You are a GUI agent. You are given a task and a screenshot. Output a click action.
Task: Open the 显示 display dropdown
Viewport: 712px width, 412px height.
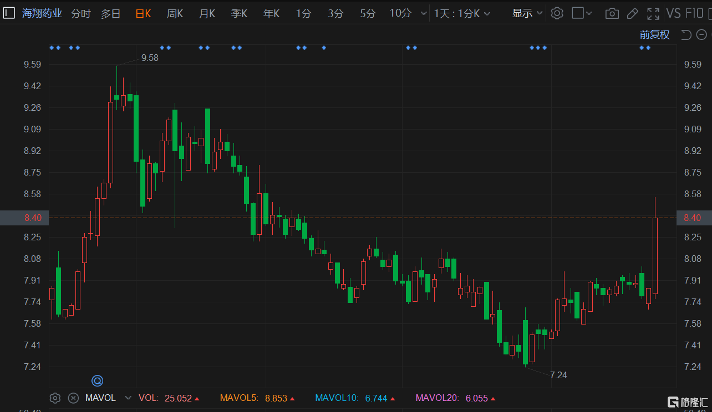(x=527, y=13)
